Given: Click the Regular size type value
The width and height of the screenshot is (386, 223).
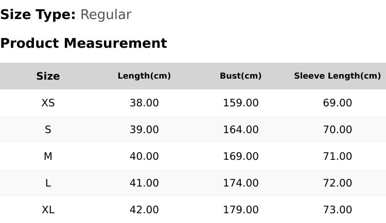Looking at the screenshot, I should 106,14.
